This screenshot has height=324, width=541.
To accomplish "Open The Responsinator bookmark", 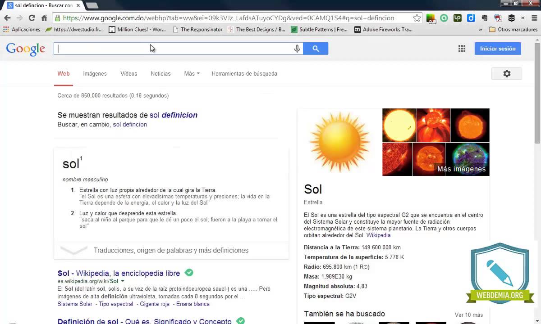I will tap(197, 29).
